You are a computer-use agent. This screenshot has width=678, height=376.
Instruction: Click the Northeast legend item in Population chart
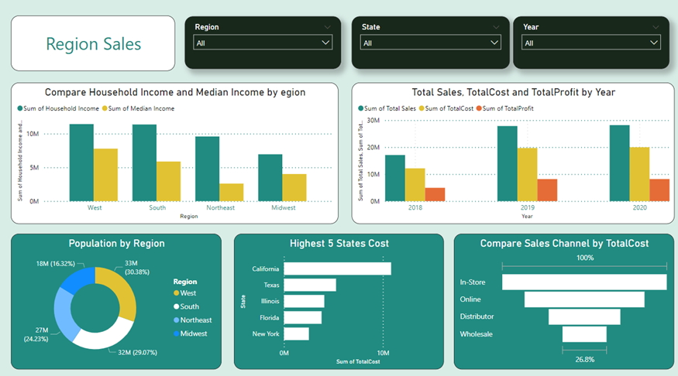tap(195, 320)
